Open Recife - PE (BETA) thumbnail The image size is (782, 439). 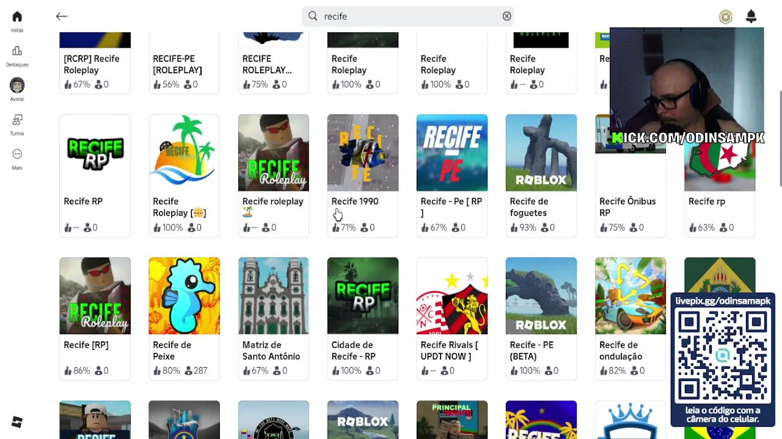pyautogui.click(x=541, y=296)
